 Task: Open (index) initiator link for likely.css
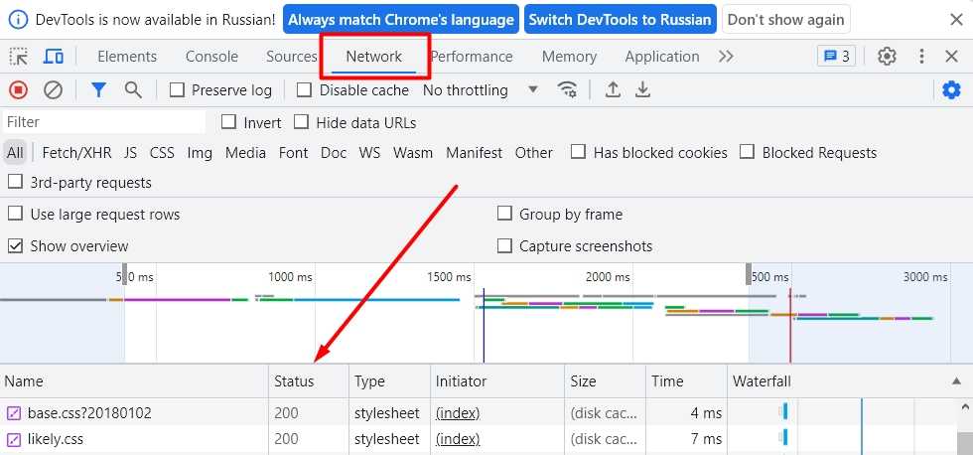pyautogui.click(x=458, y=439)
